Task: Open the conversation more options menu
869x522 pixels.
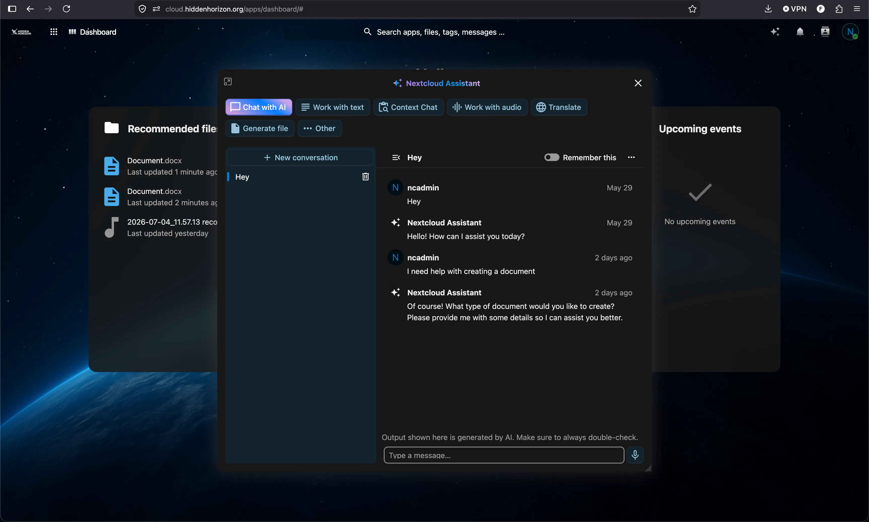Action: pyautogui.click(x=631, y=157)
